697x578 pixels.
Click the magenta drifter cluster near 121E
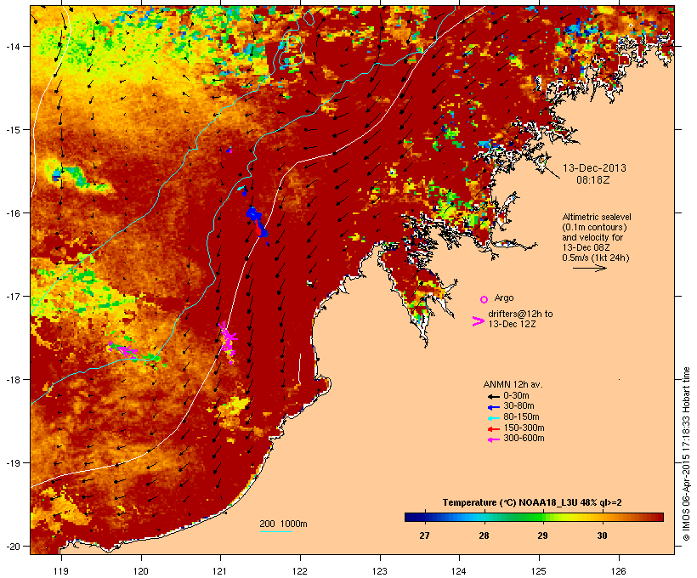(228, 342)
